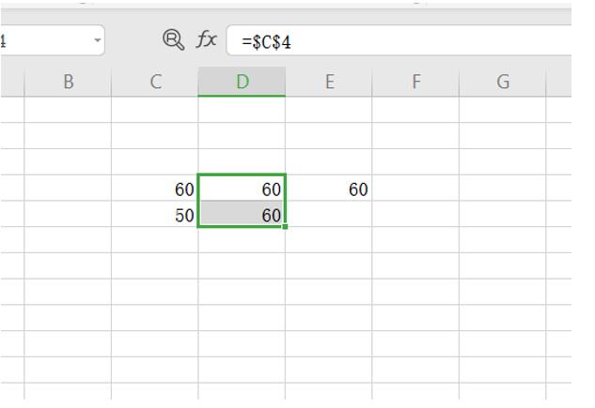Select column E header
595x408 pixels.
(x=329, y=83)
